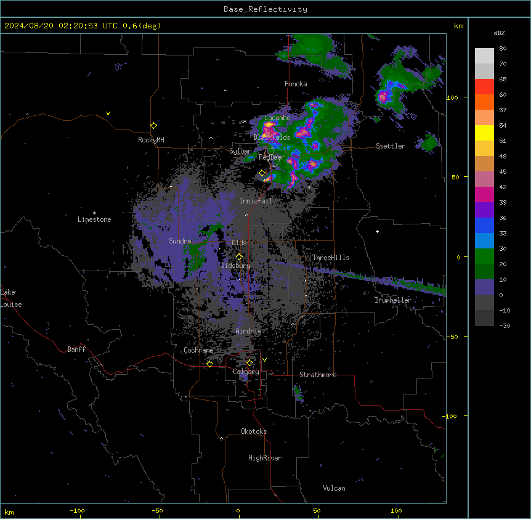
Task: Pick the yellow diamond marker below Cochrane
Action: pyautogui.click(x=209, y=364)
